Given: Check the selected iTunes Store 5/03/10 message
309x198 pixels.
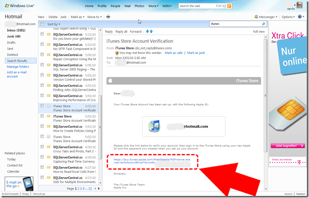Looking at the screenshot, I should pyautogui.click(x=42, y=106).
